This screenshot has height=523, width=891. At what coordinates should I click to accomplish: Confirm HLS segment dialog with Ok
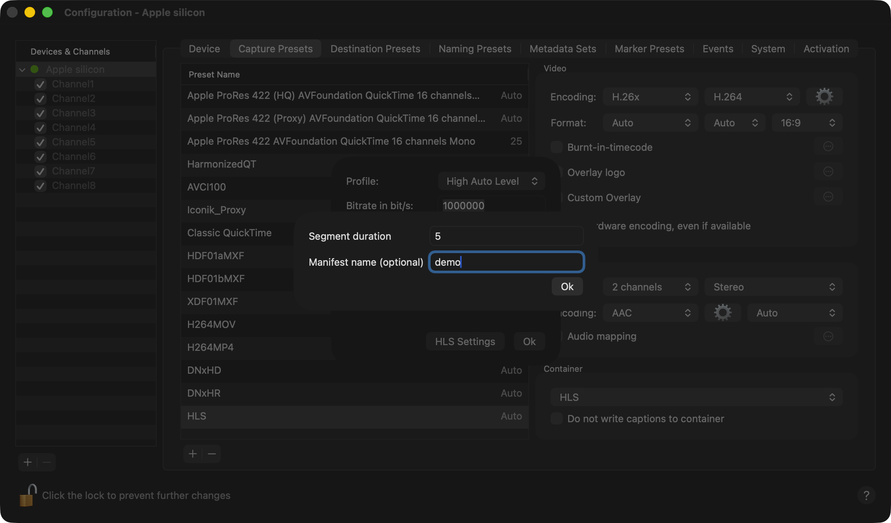click(567, 286)
